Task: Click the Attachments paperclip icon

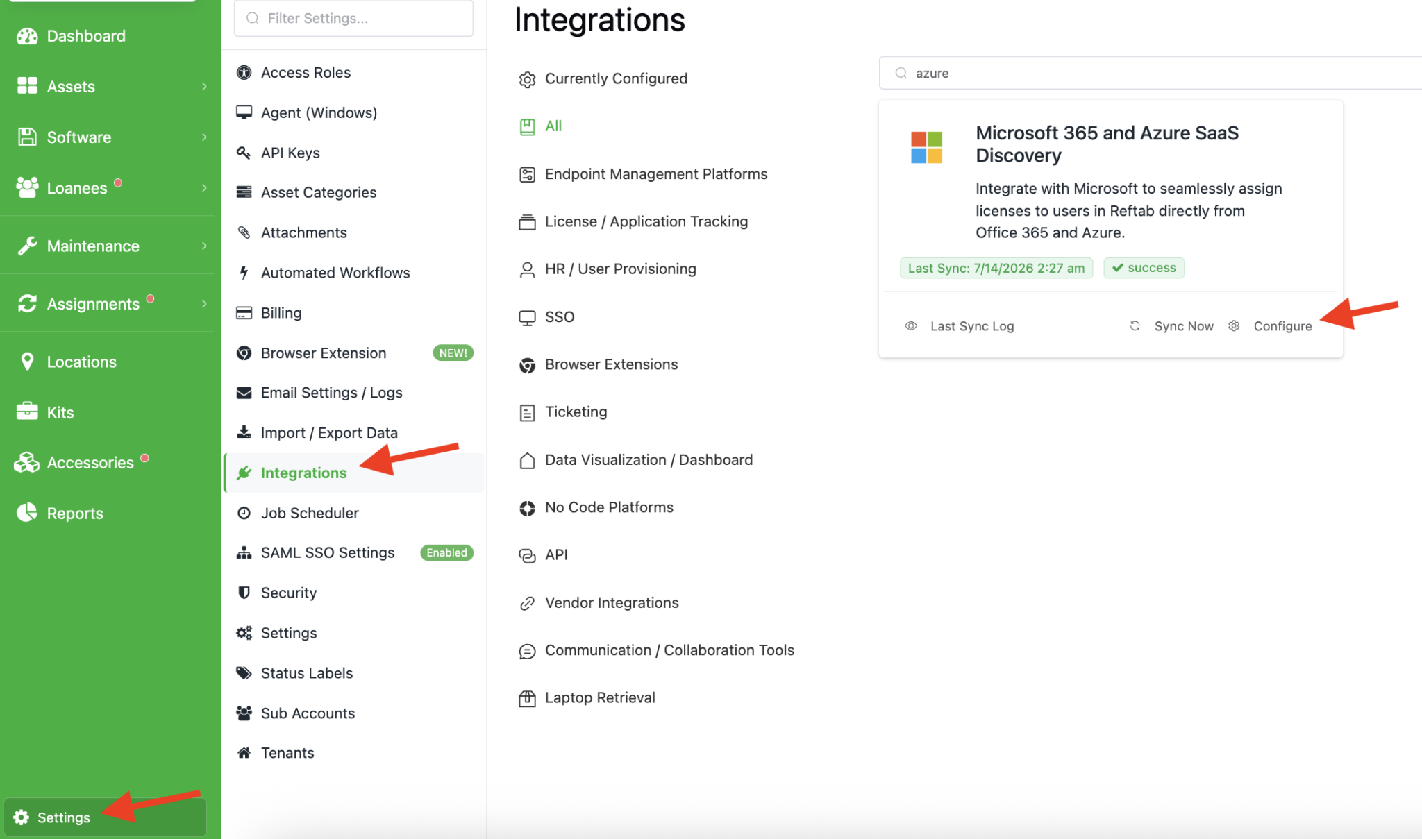Action: pos(244,232)
